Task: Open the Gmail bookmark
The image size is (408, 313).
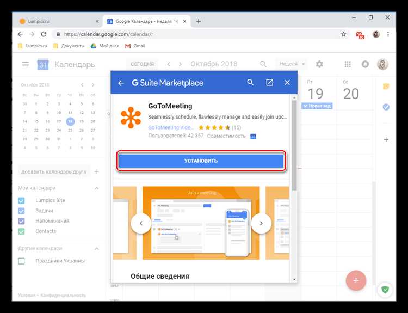Action: (x=135, y=46)
